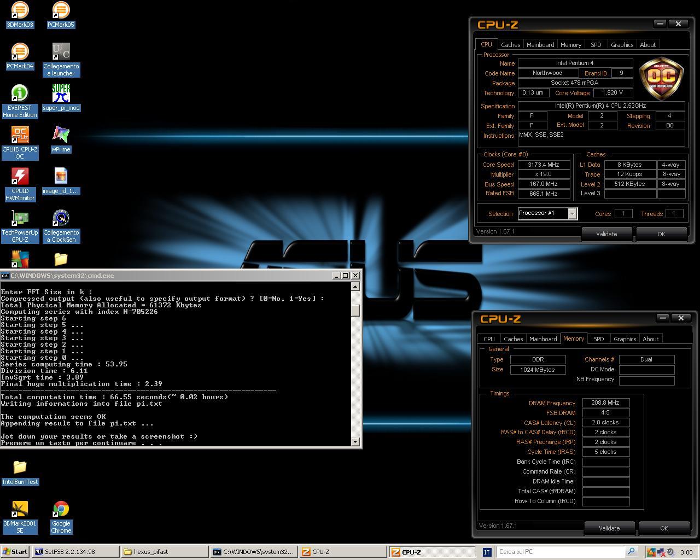Click OK in top CPU-Z window
The height and width of the screenshot is (560, 700).
coord(661,234)
